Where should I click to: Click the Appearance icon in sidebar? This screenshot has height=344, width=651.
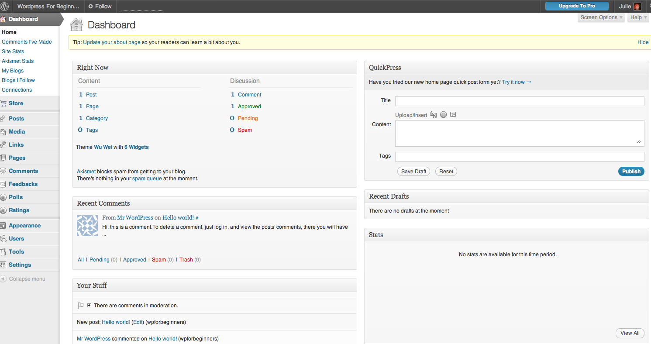click(x=3, y=226)
